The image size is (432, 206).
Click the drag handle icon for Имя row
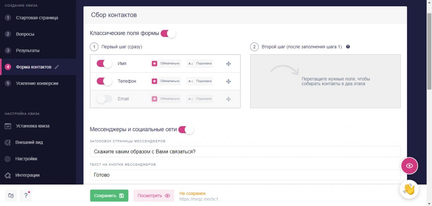(228, 64)
